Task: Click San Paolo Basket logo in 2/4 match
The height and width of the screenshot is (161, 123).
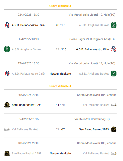Action: tap(114, 129)
